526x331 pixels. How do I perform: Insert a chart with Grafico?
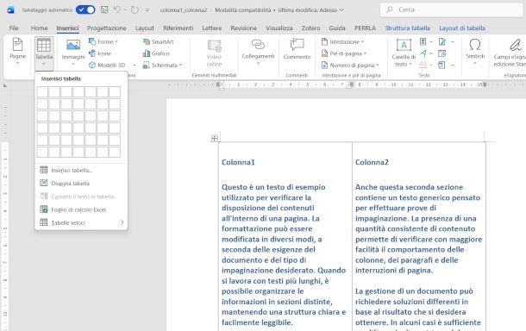point(156,53)
